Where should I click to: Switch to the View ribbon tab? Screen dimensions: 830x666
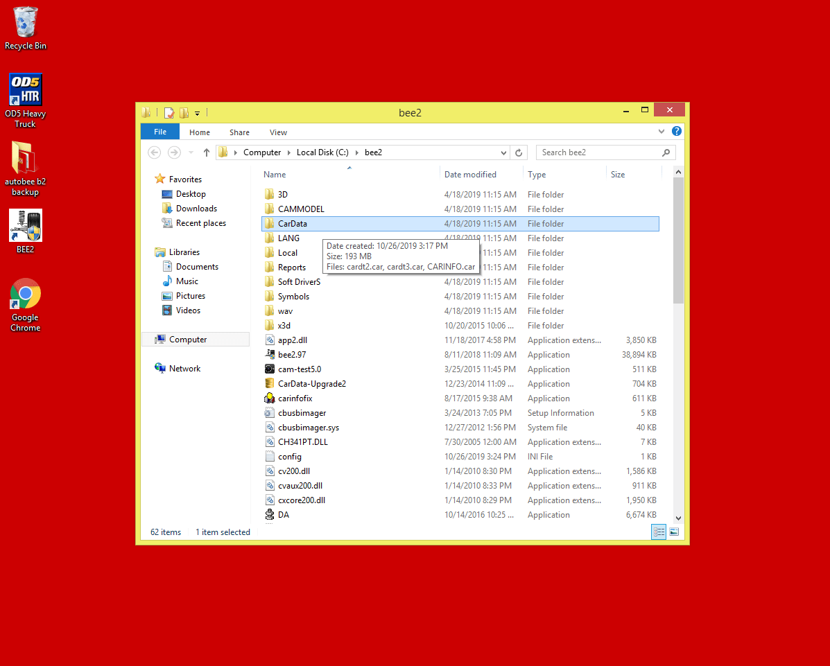point(278,132)
